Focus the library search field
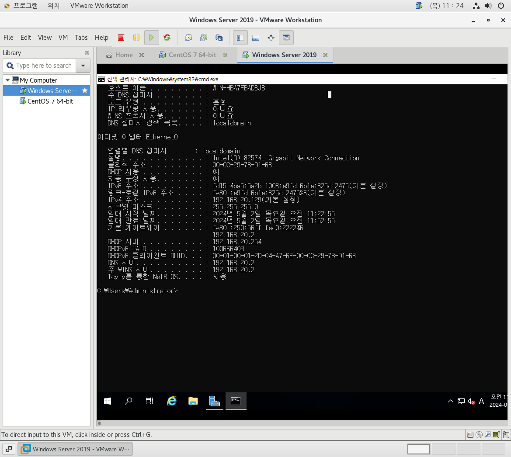The width and height of the screenshot is (511, 457). pos(39,66)
